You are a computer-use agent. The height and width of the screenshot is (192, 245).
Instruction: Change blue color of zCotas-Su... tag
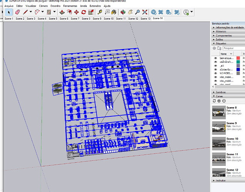tap(238, 70)
